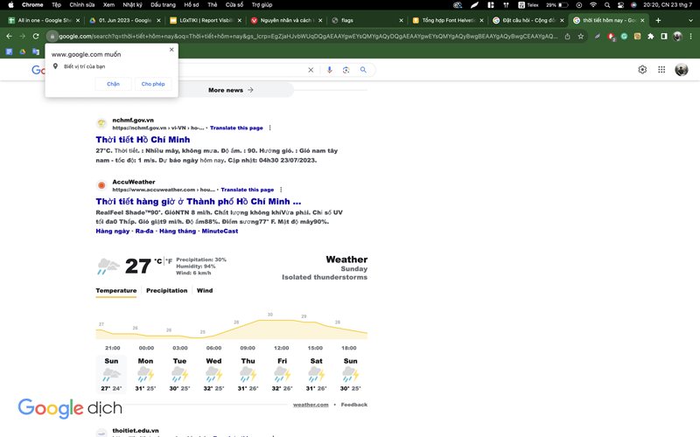This screenshot has width=700, height=437.
Task: Select Mon in the weekly forecast
Action: (x=145, y=374)
